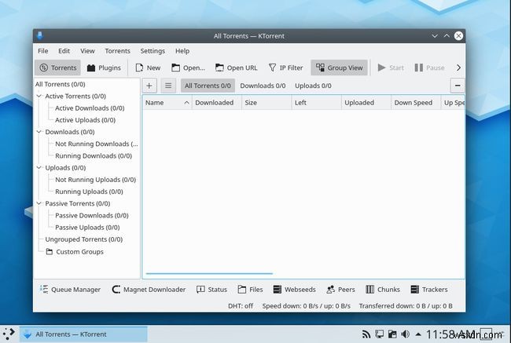Sort by the Downloaded column
This screenshot has width=511, height=343.
pyautogui.click(x=217, y=103)
